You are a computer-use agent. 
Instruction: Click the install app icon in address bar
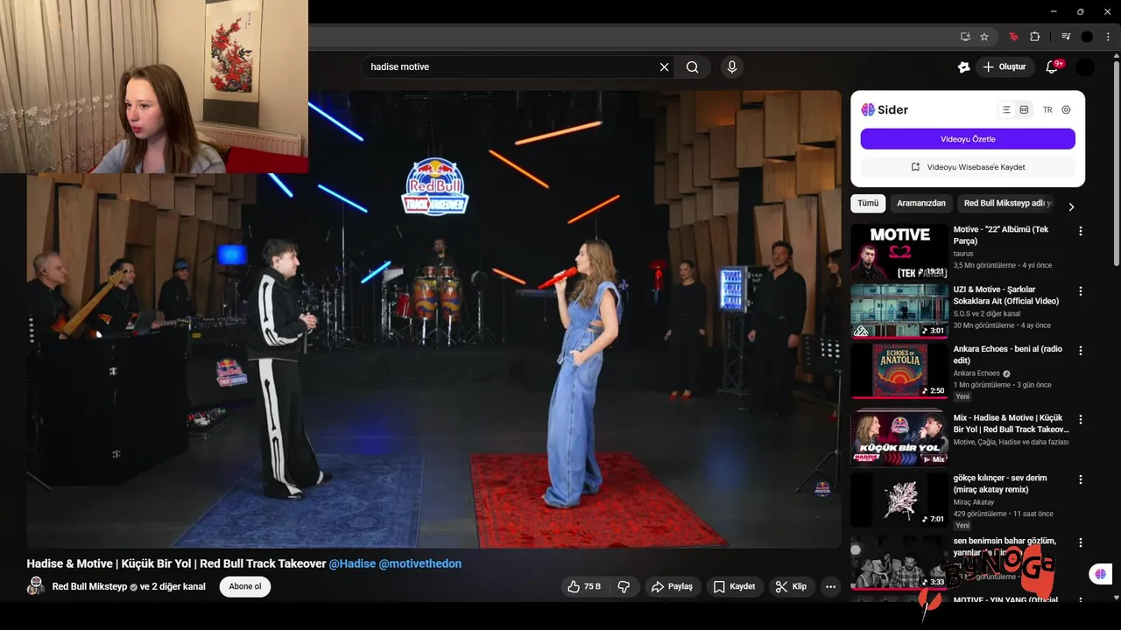pyautogui.click(x=965, y=37)
